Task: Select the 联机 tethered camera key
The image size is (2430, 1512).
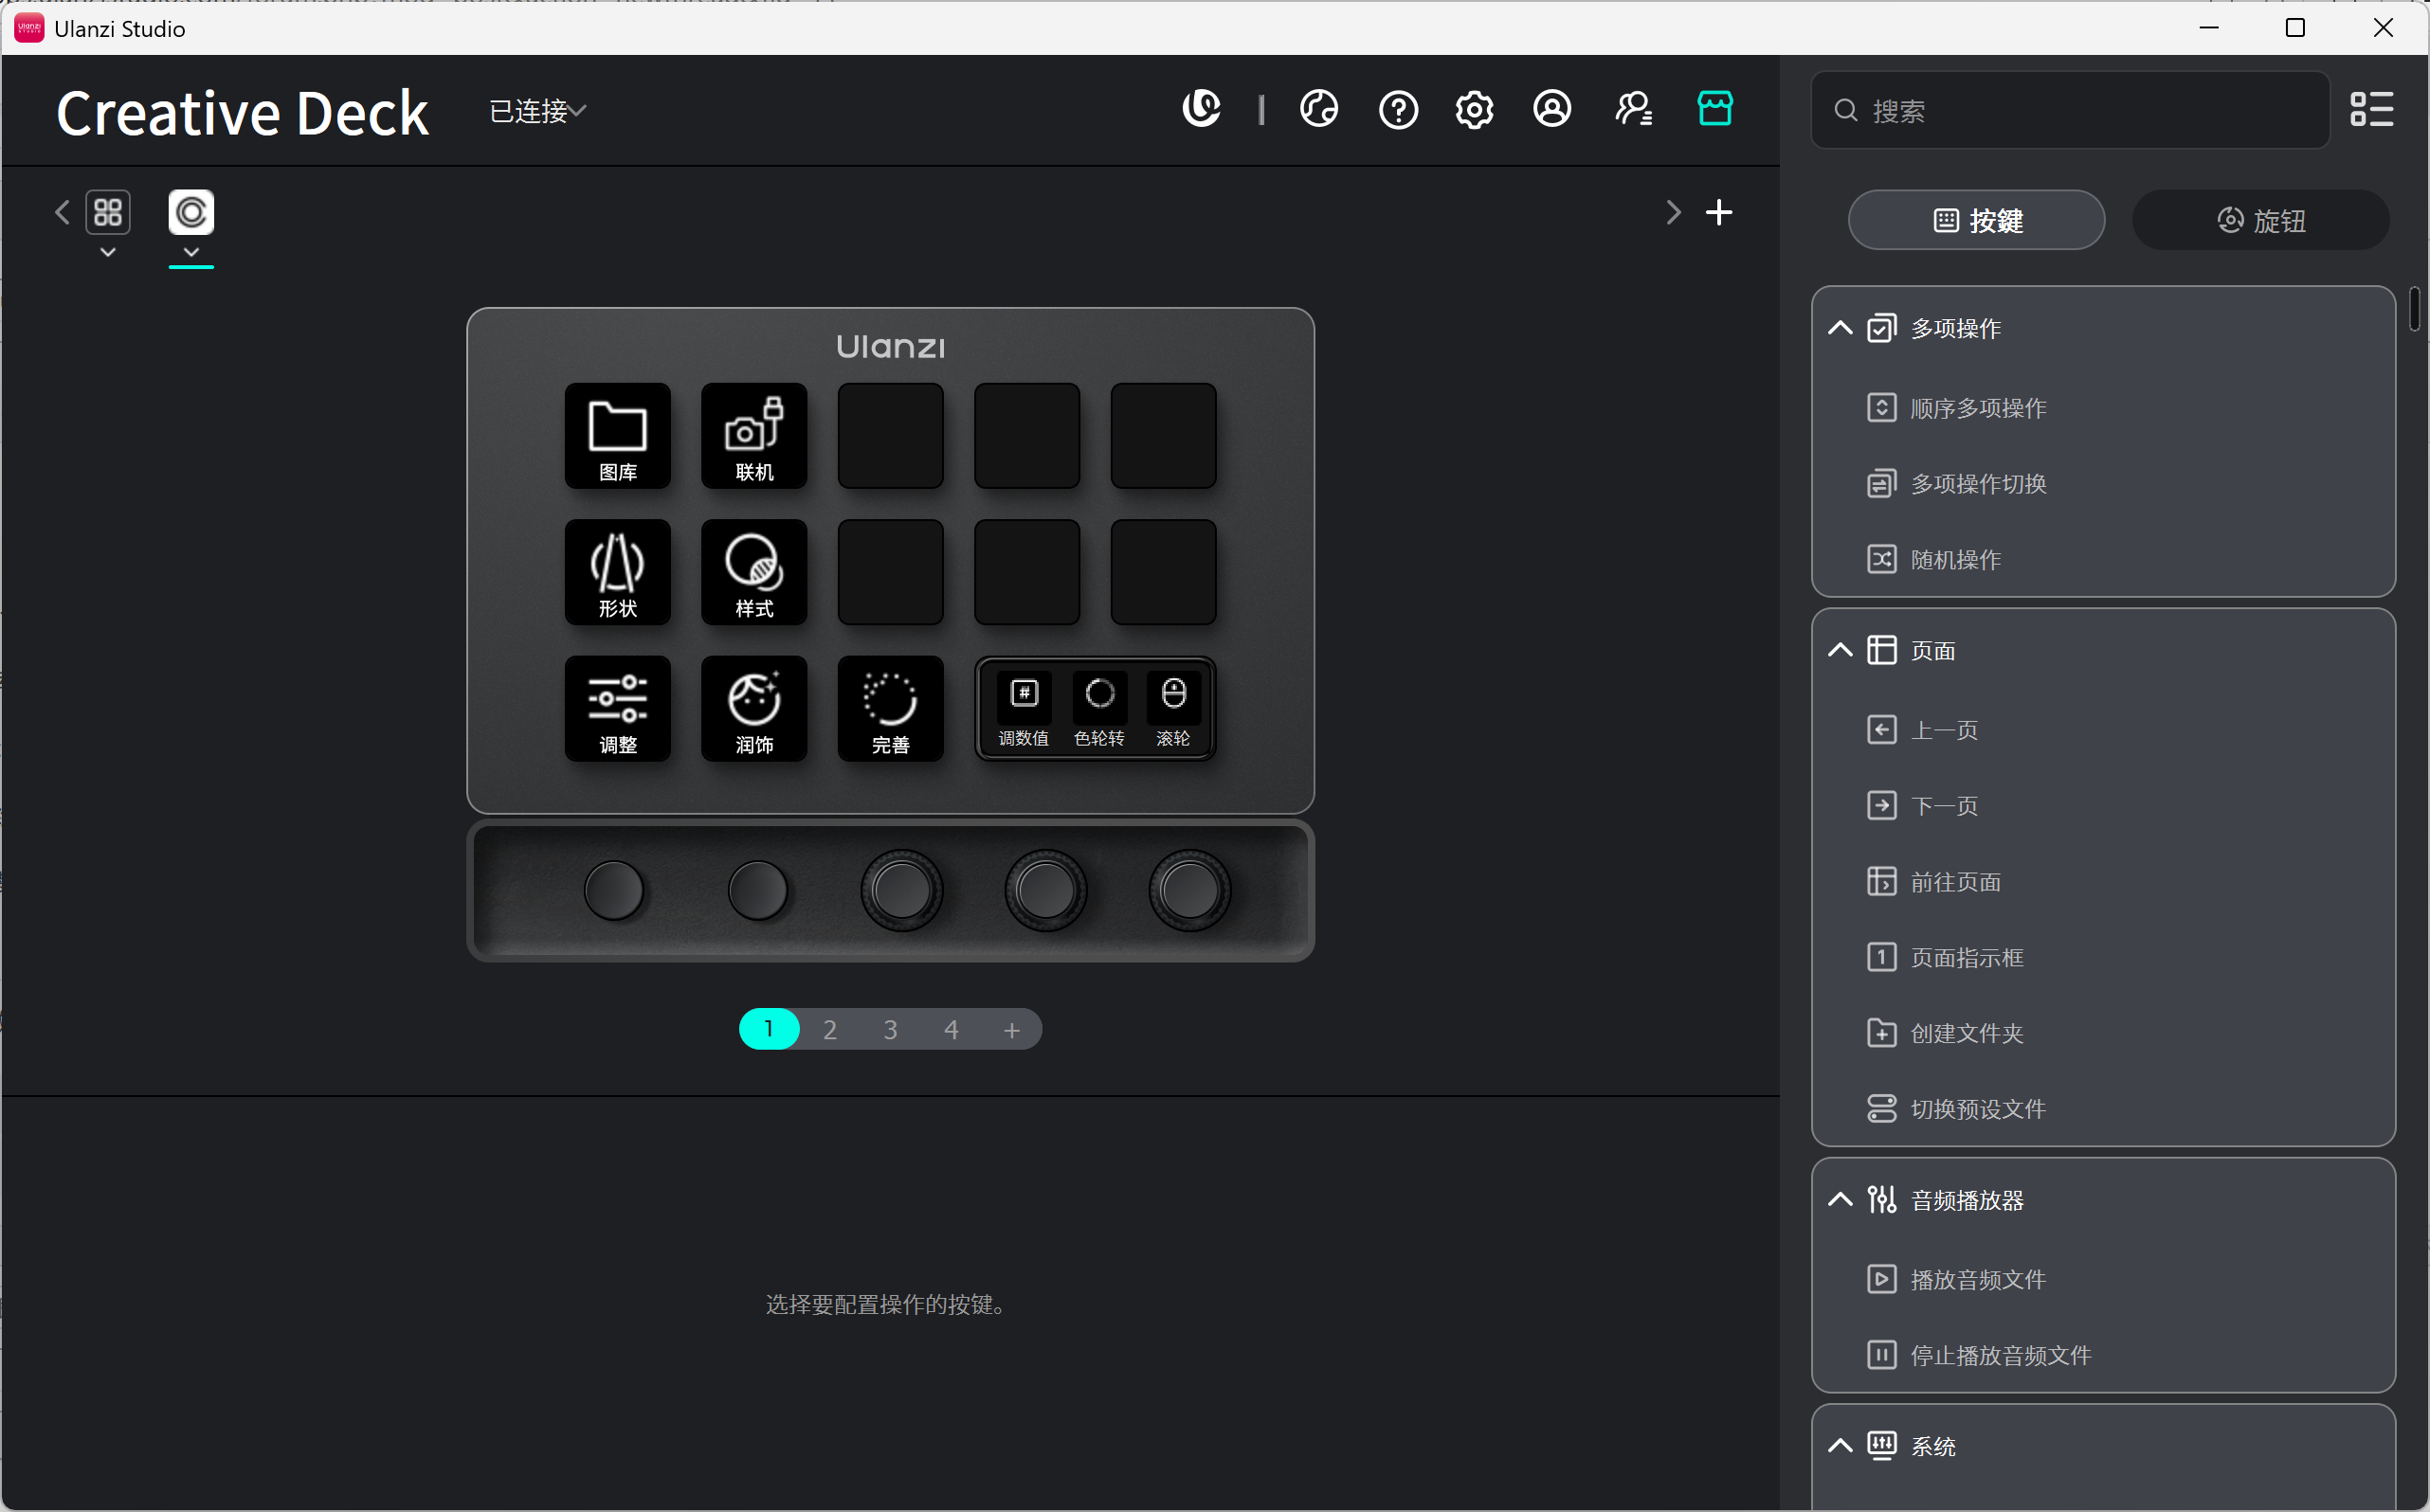Action: tap(753, 436)
